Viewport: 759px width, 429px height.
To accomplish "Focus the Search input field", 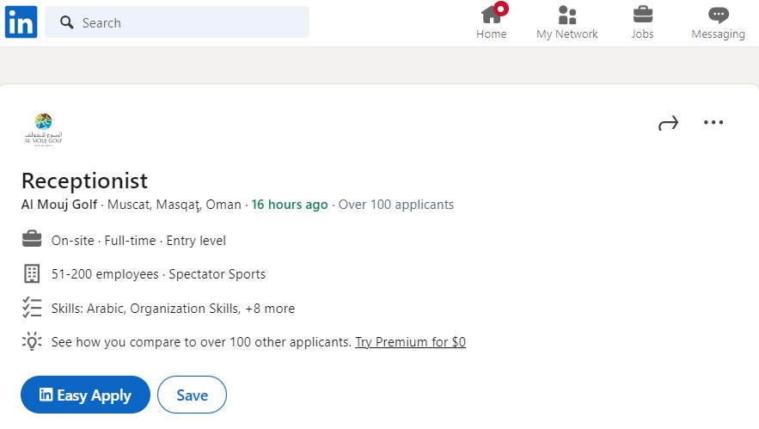I will pos(177,22).
